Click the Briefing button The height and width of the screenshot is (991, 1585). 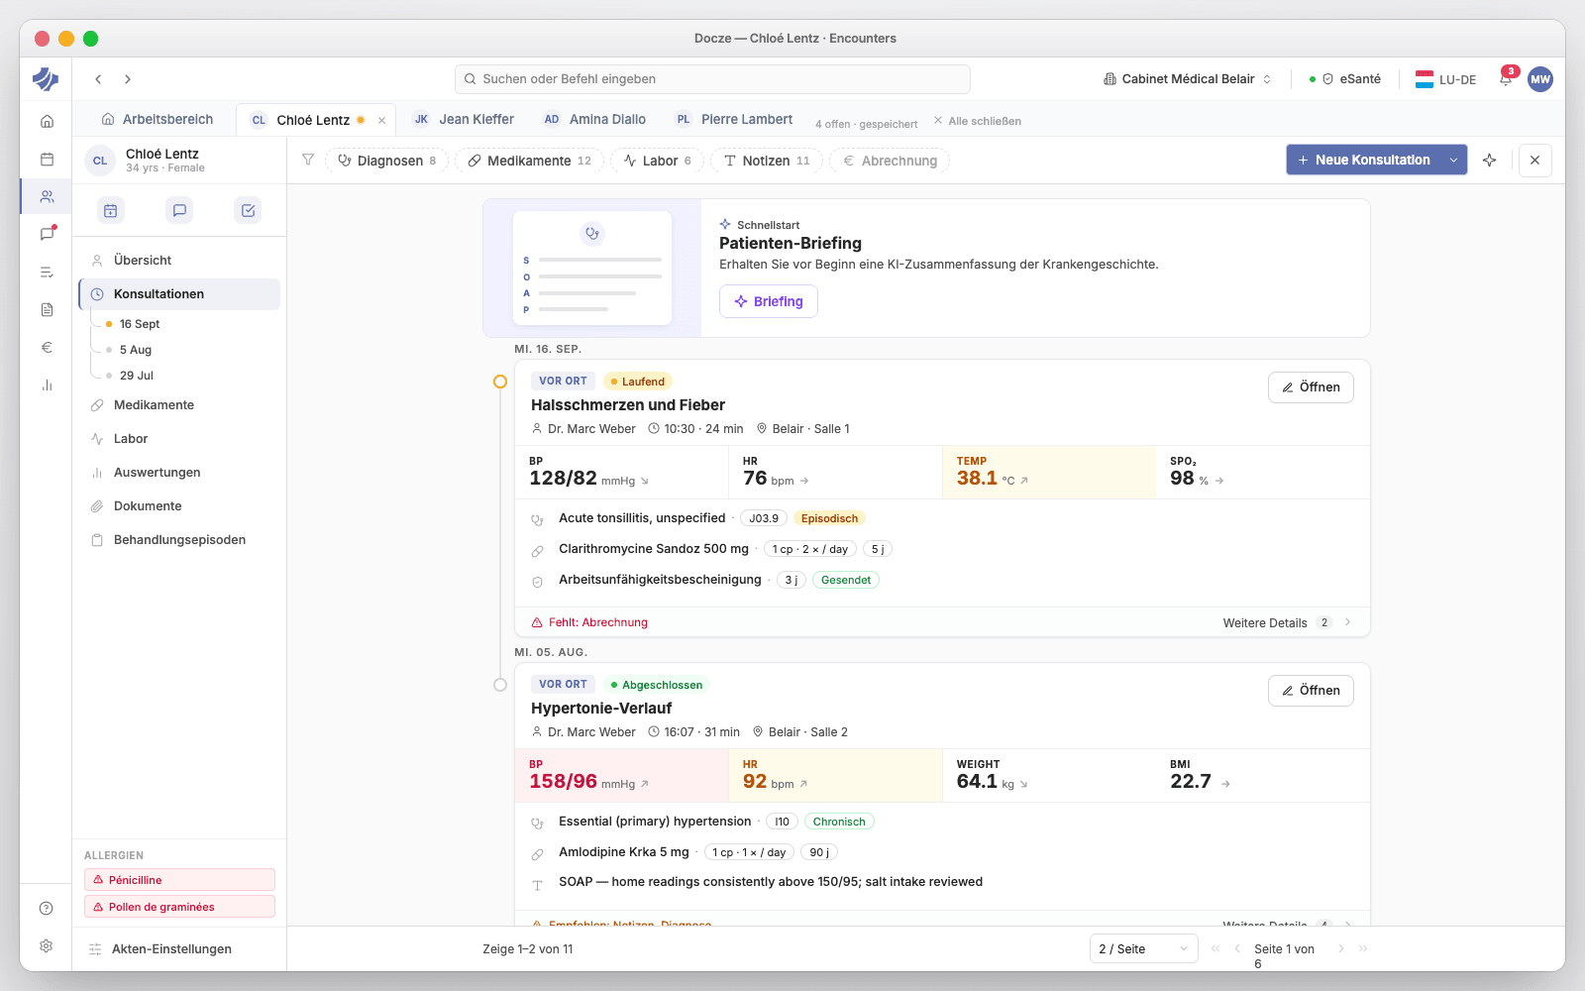(769, 301)
